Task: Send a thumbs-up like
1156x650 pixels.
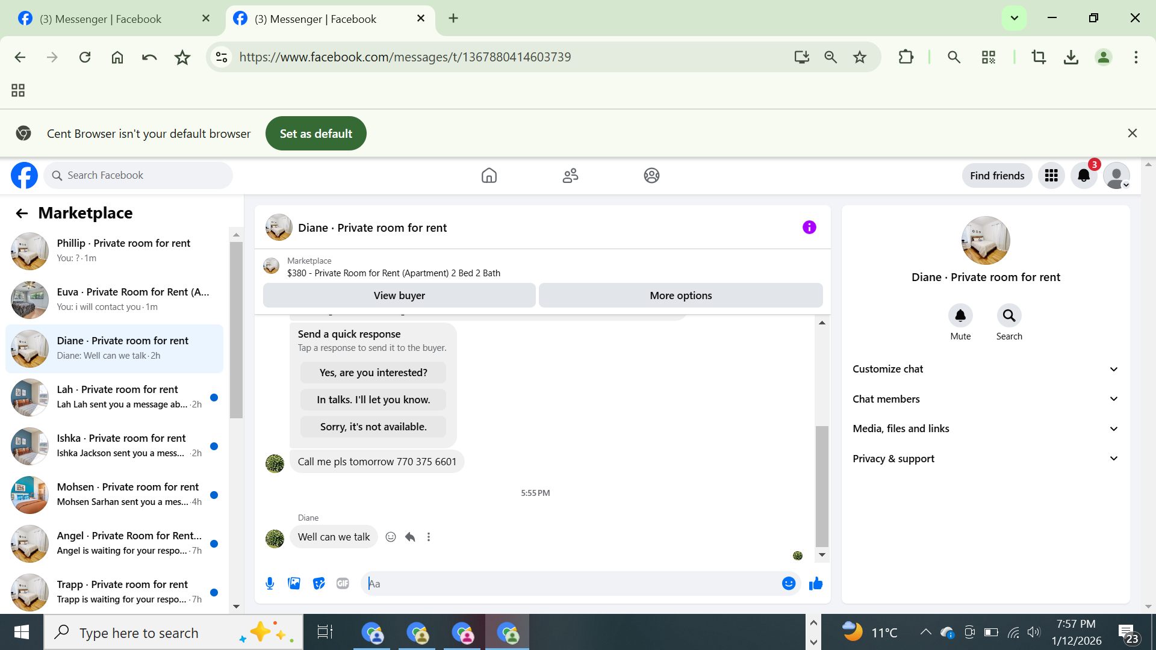Action: (x=816, y=583)
